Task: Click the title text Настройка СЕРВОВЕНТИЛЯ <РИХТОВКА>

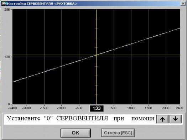Action: tap(42, 4)
